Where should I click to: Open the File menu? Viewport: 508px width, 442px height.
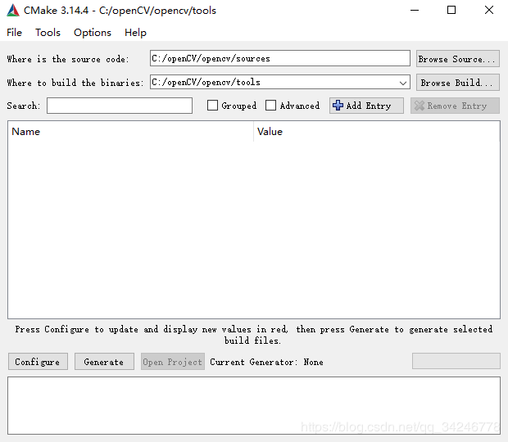[x=14, y=33]
